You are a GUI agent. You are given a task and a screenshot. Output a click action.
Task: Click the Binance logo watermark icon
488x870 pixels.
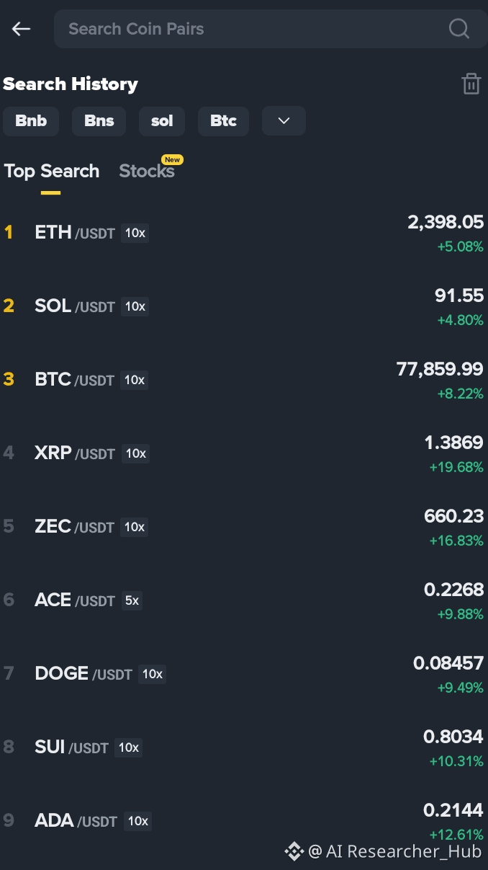click(x=294, y=851)
